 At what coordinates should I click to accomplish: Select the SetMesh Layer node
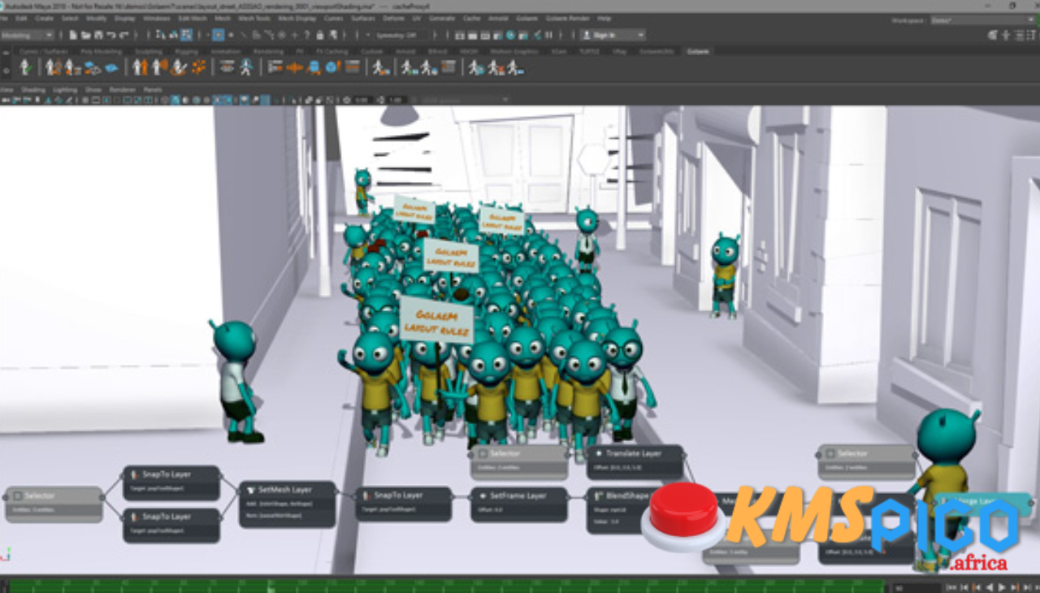coord(288,504)
